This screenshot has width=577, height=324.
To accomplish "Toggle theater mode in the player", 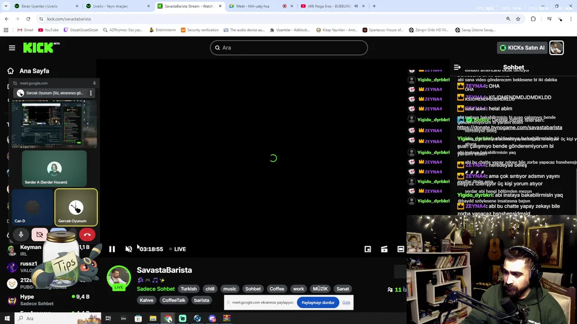I will coord(401,249).
